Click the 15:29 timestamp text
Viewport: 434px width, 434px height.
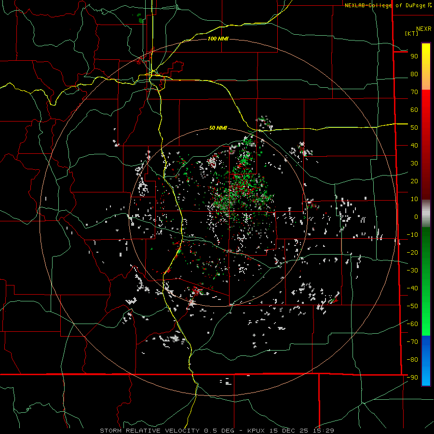pos(323,431)
